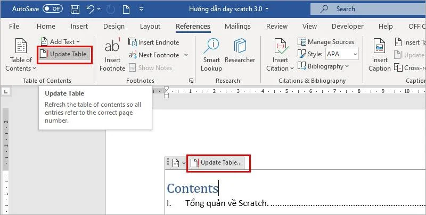Image resolution: width=426 pixels, height=215 pixels.
Task: Open the Undo history dropdown arrow
Action: [x=99, y=9]
